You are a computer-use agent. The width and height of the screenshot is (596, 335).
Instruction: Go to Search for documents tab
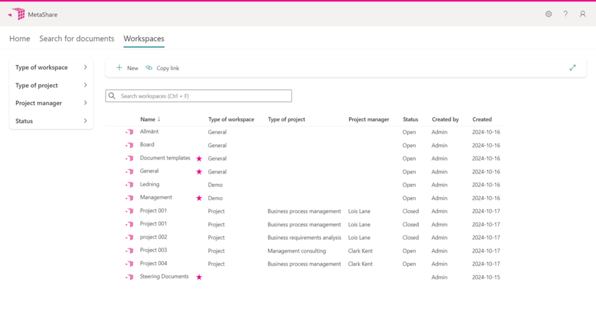pyautogui.click(x=77, y=39)
